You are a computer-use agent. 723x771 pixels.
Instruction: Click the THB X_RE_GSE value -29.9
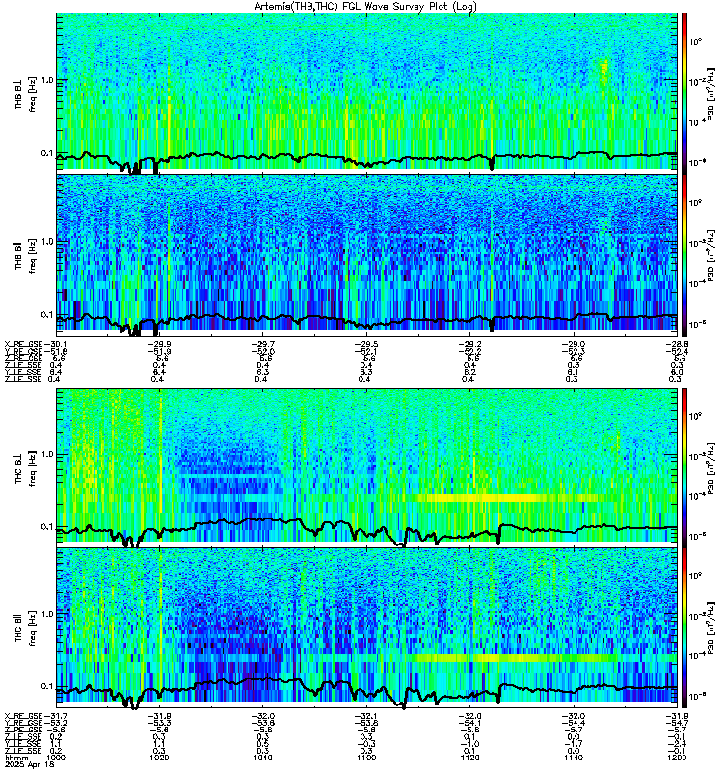pyautogui.click(x=160, y=344)
